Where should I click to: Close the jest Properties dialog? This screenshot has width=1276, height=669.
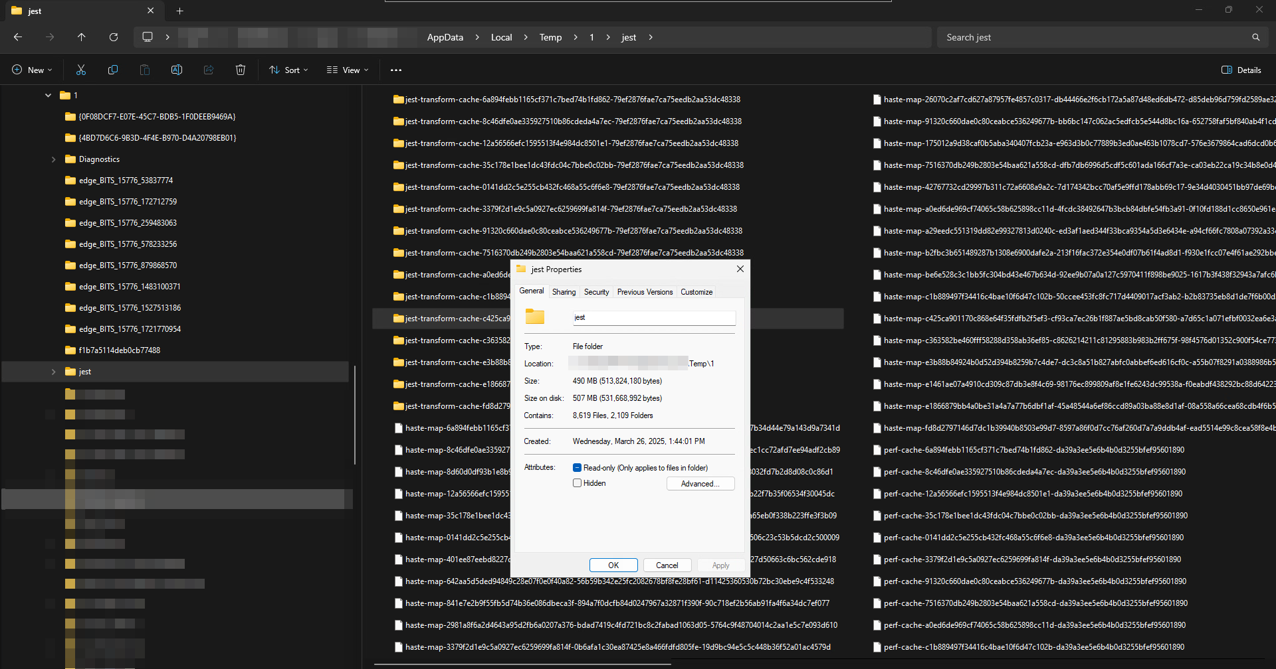click(x=740, y=269)
